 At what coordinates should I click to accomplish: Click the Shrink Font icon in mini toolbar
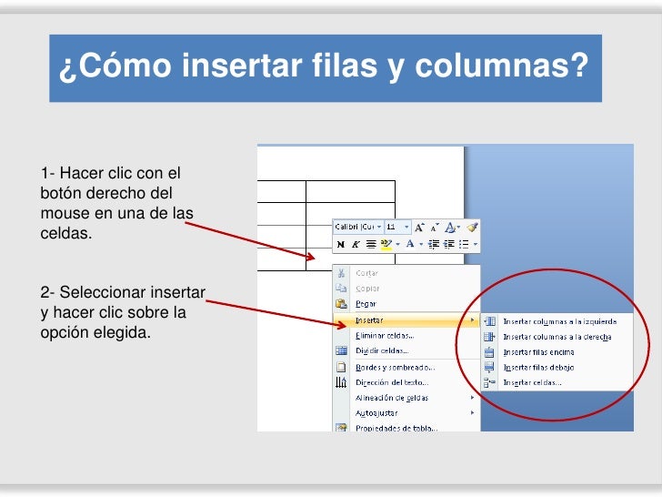coord(435,228)
